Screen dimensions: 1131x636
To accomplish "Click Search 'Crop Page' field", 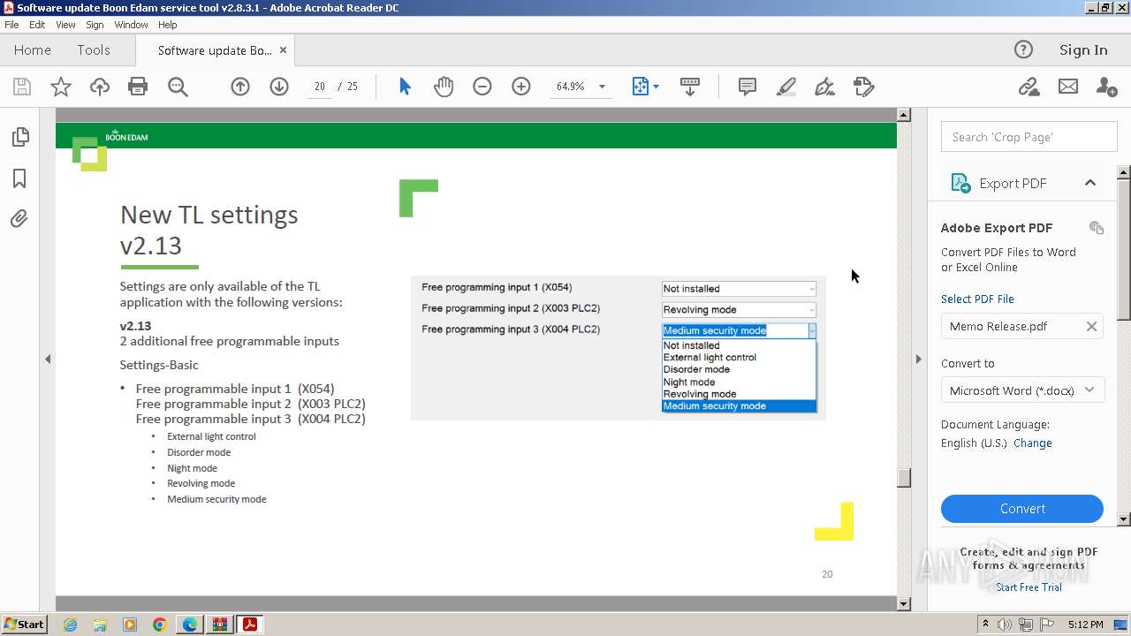I will point(1029,137).
